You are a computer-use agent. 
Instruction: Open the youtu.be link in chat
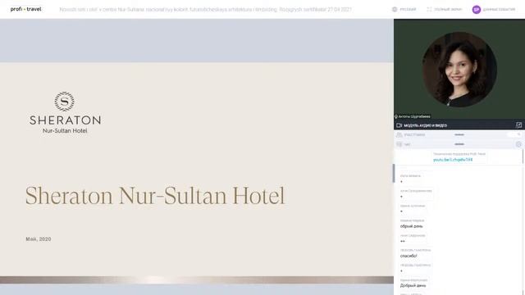point(453,160)
